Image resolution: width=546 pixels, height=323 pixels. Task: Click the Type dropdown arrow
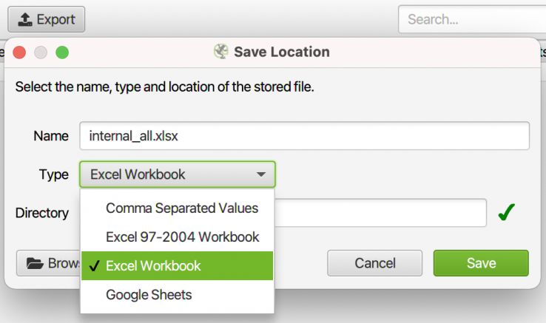tap(260, 175)
